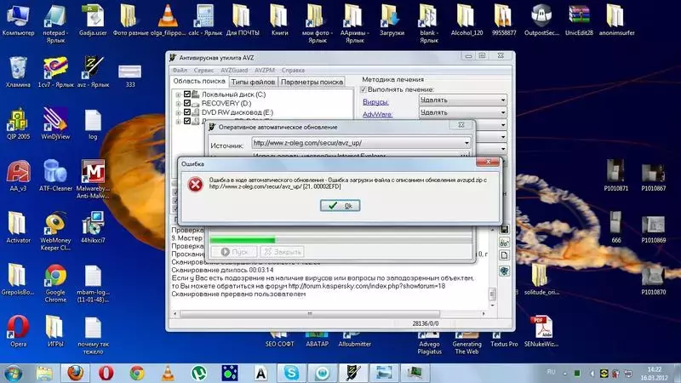This screenshot has width=681, height=383.
Task: Open the Google Chrome desktop icon
Action: tap(55, 283)
